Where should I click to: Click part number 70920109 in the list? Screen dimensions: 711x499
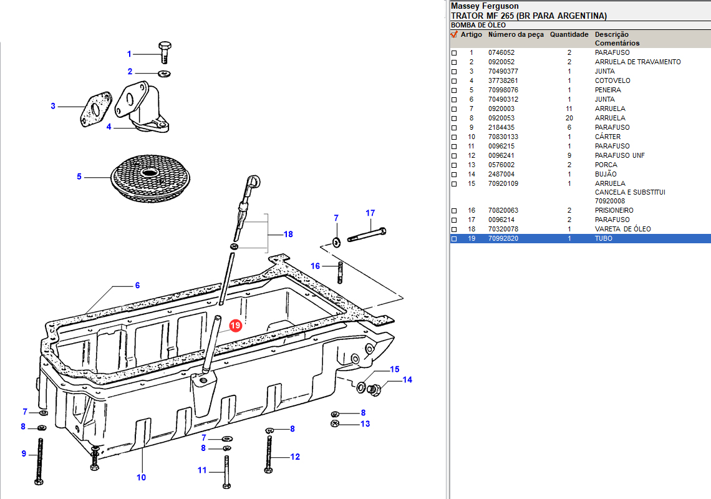coord(503,183)
